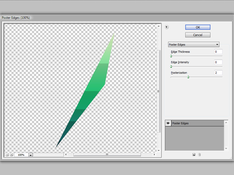
Task: Click the Edge Intensity slider handle
Action: (x=171, y=66)
